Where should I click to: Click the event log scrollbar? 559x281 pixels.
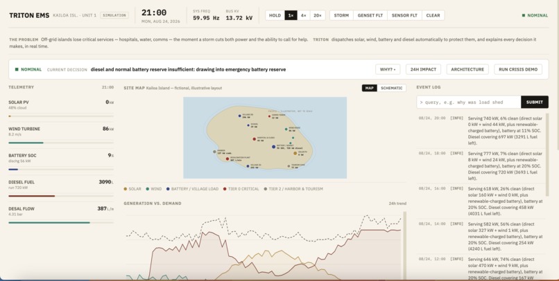[x=547, y=155]
